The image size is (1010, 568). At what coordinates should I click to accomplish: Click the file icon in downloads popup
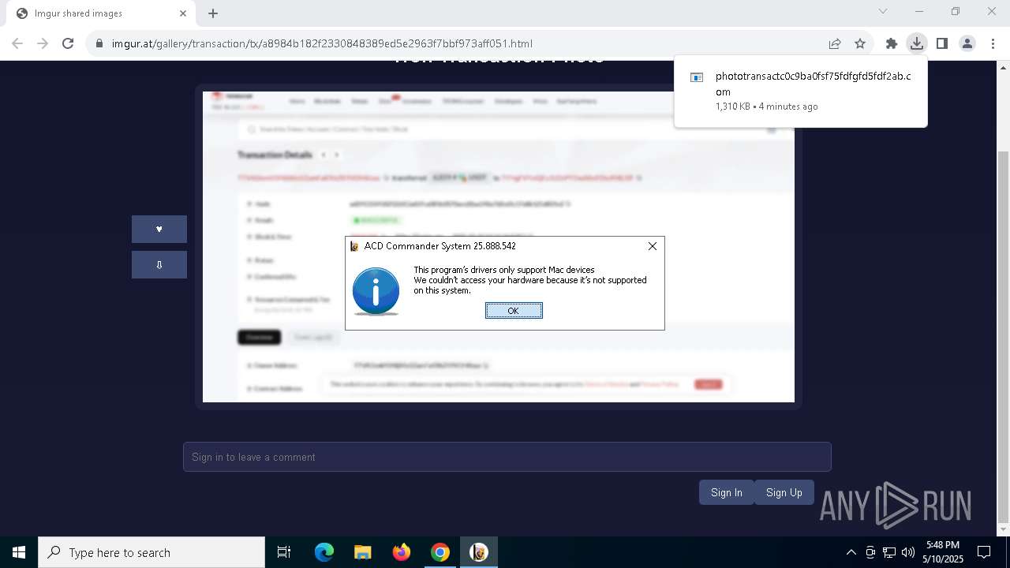[697, 77]
